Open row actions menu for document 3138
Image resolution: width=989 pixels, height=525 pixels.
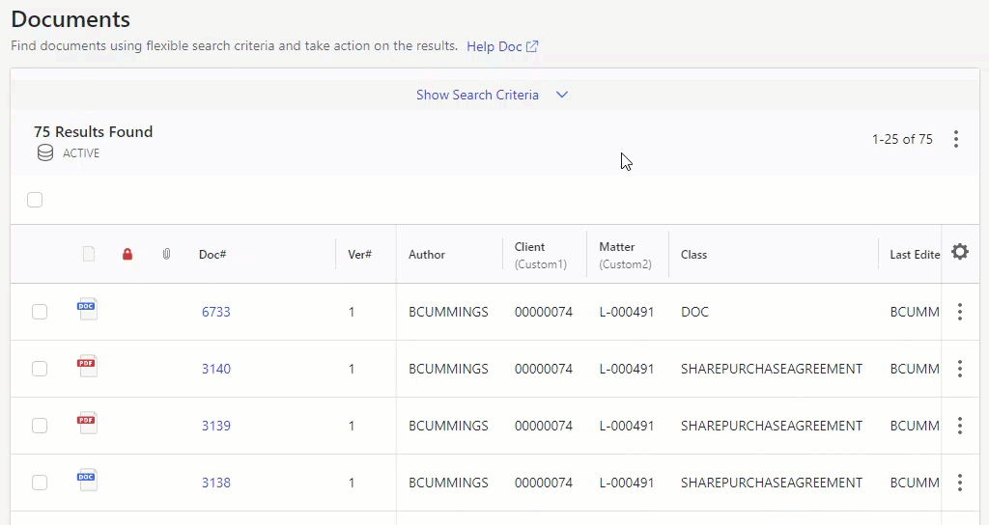click(959, 483)
